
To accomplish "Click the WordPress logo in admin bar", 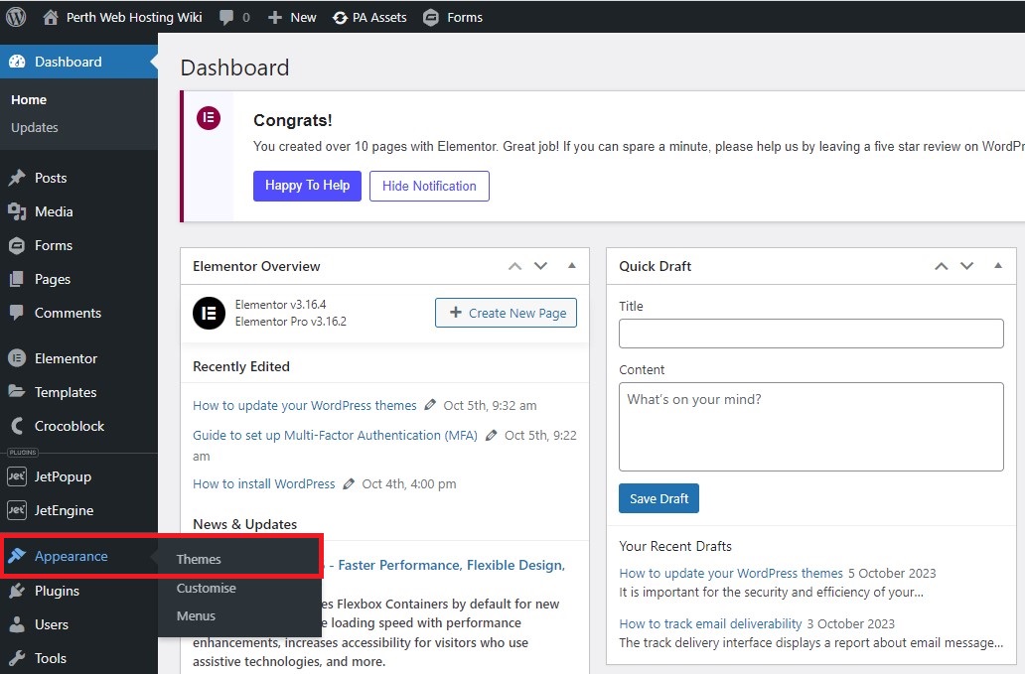I will [16, 17].
